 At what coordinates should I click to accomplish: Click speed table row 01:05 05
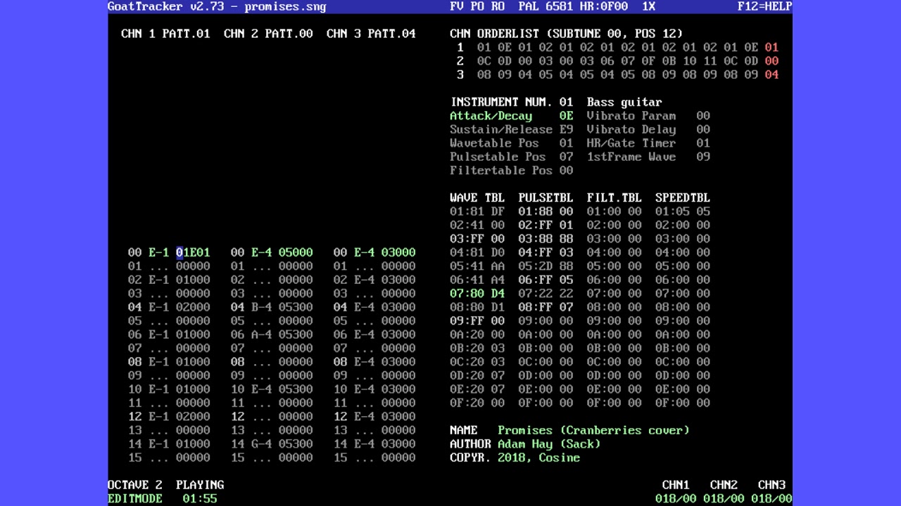pyautogui.click(x=683, y=212)
